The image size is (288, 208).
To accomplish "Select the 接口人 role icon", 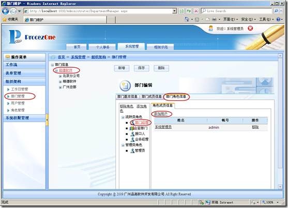I will click(x=132, y=134).
